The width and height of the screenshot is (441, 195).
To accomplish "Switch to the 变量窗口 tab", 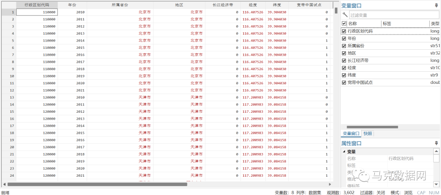I will click(x=351, y=134).
